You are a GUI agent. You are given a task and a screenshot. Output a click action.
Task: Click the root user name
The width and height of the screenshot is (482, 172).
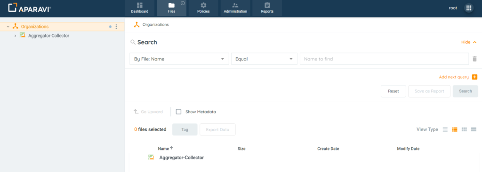(453, 8)
